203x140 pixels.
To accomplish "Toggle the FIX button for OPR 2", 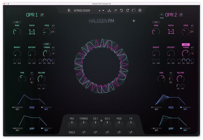I will point(156,22).
